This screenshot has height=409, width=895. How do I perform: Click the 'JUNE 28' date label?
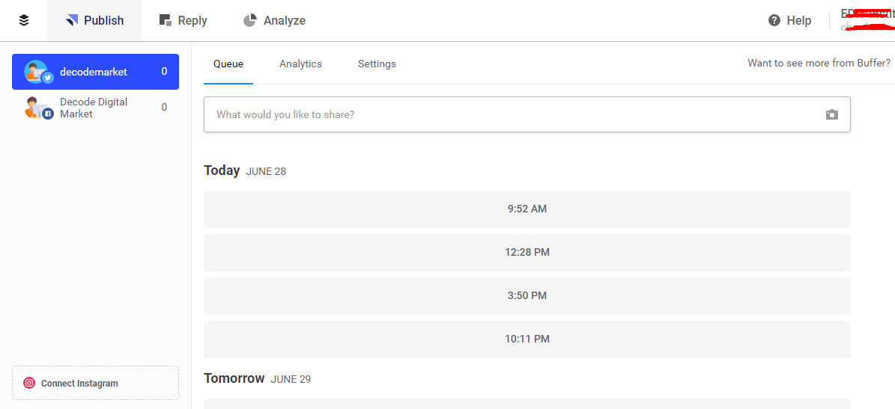pyautogui.click(x=266, y=171)
